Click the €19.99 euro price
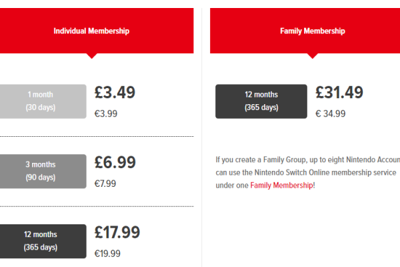Image resolution: width=400 pixels, height=267 pixels. point(107,254)
